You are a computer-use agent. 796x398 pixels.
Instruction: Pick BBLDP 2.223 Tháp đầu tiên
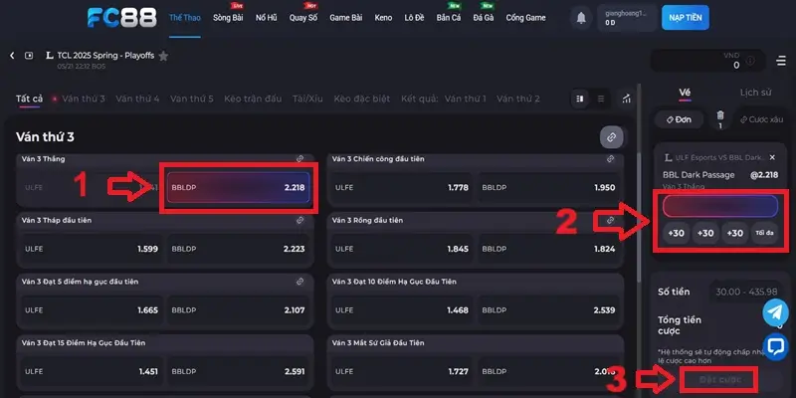pyautogui.click(x=238, y=249)
